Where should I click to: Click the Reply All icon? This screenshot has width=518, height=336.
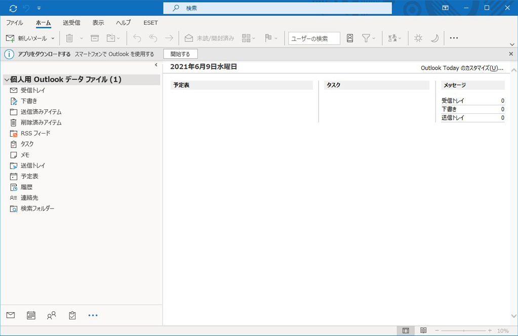153,38
